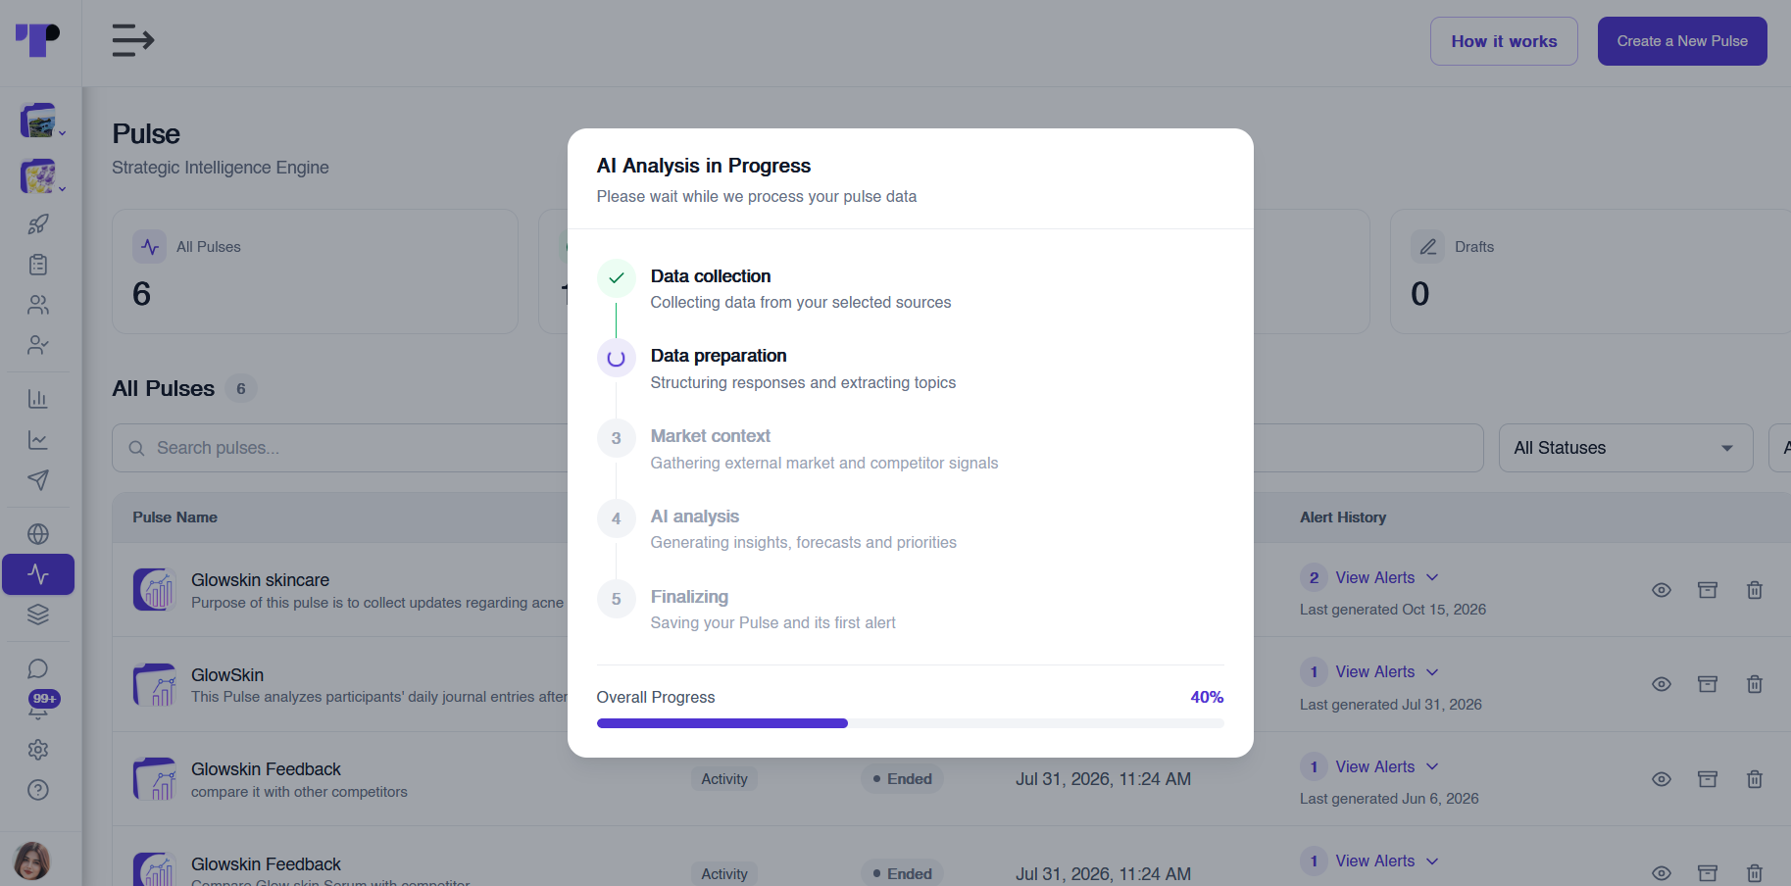Image resolution: width=1791 pixels, height=886 pixels.
Task: Open the paper plane send sidebar icon
Action: click(38, 480)
